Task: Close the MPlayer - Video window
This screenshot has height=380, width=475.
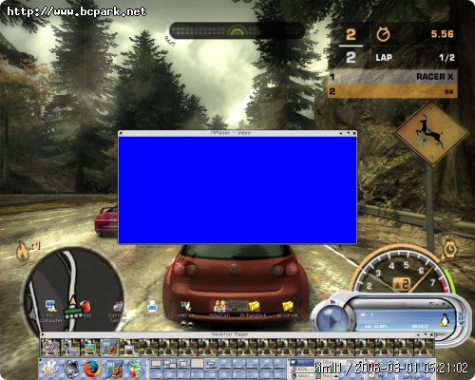Action: [354, 133]
